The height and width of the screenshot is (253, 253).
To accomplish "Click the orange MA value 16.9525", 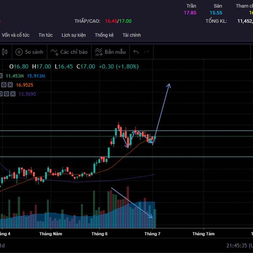I will tap(24, 85).
